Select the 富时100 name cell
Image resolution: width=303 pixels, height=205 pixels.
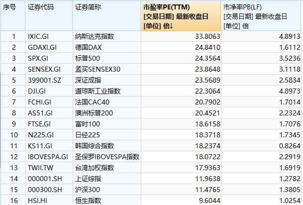[106, 124]
